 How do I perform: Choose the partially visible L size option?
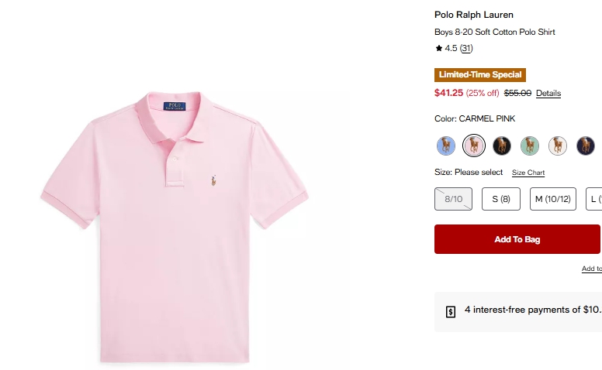[x=593, y=199]
